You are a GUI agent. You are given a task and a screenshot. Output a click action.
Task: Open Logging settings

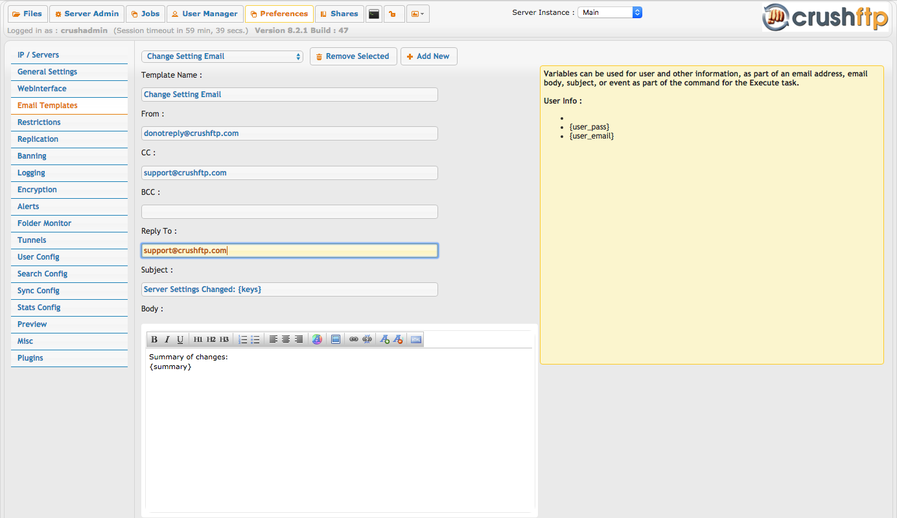[69, 173]
